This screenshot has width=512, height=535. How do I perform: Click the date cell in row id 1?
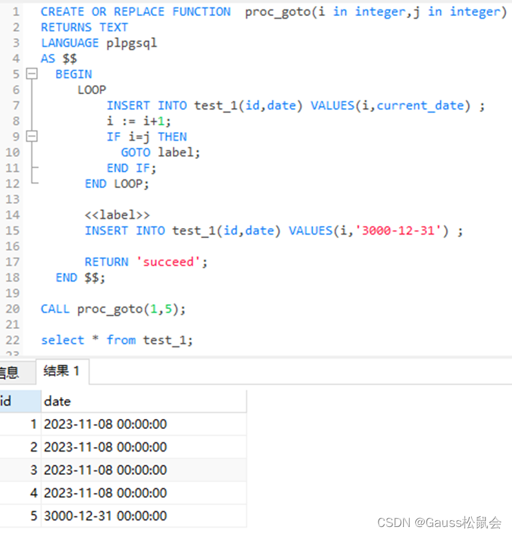tap(144, 424)
